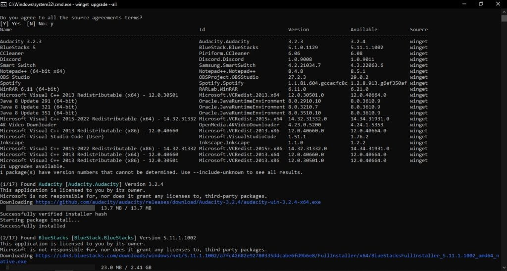Viewport: 507px width, 271px height.
Task: Click the "23.0 MB / 2.41 GB" download size
Action: pyautogui.click(x=126, y=268)
